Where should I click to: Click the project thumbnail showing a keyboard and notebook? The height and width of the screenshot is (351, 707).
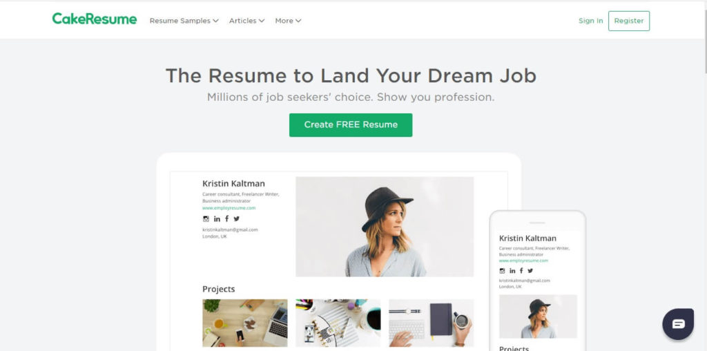(x=431, y=323)
